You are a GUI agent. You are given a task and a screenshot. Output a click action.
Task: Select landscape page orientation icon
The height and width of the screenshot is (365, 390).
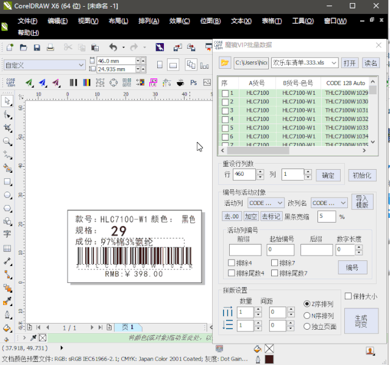[x=173, y=65]
